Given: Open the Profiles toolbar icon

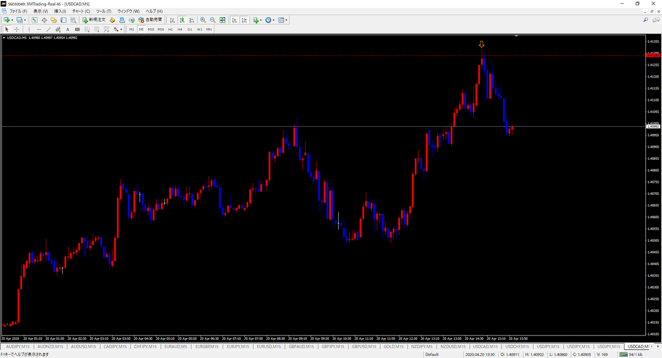Looking at the screenshot, I should click(19, 20).
